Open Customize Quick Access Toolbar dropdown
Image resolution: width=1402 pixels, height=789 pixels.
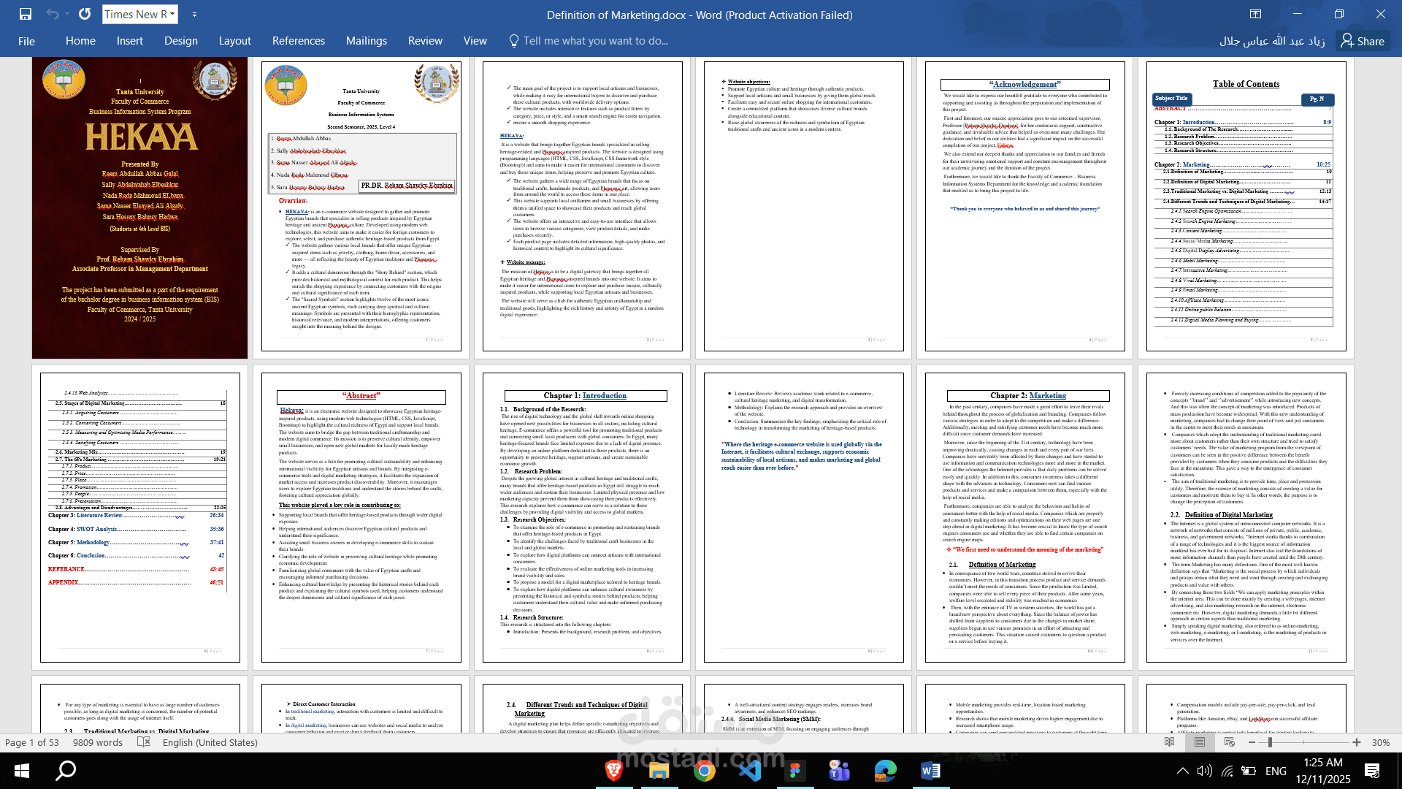click(194, 14)
